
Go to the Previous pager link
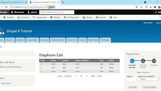coord(67,76)
